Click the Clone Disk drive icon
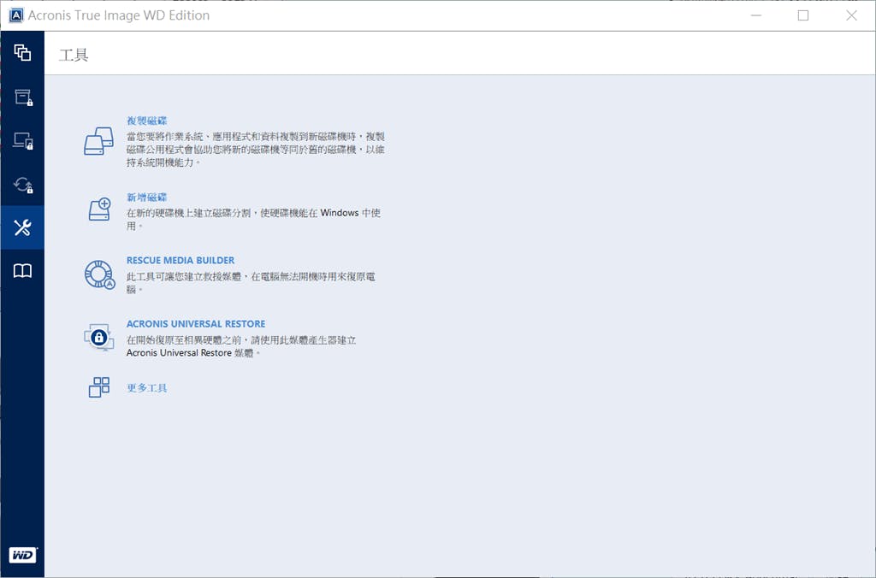Viewport: 876px width, 578px height. click(99, 141)
